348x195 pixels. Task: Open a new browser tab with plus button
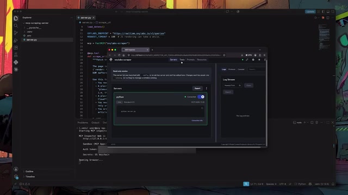tap(152, 50)
